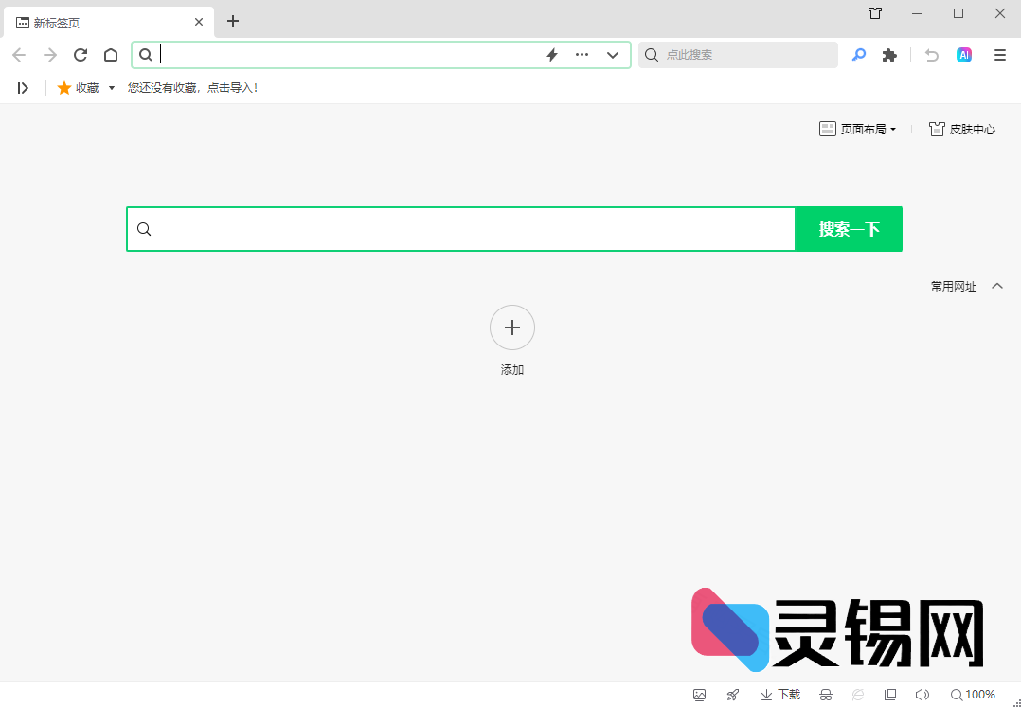Mute sound via the speaker icon

(922, 694)
